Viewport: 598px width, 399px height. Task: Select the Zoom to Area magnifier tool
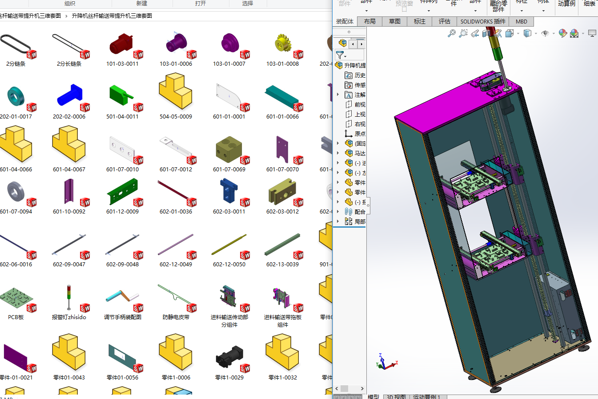(463, 33)
